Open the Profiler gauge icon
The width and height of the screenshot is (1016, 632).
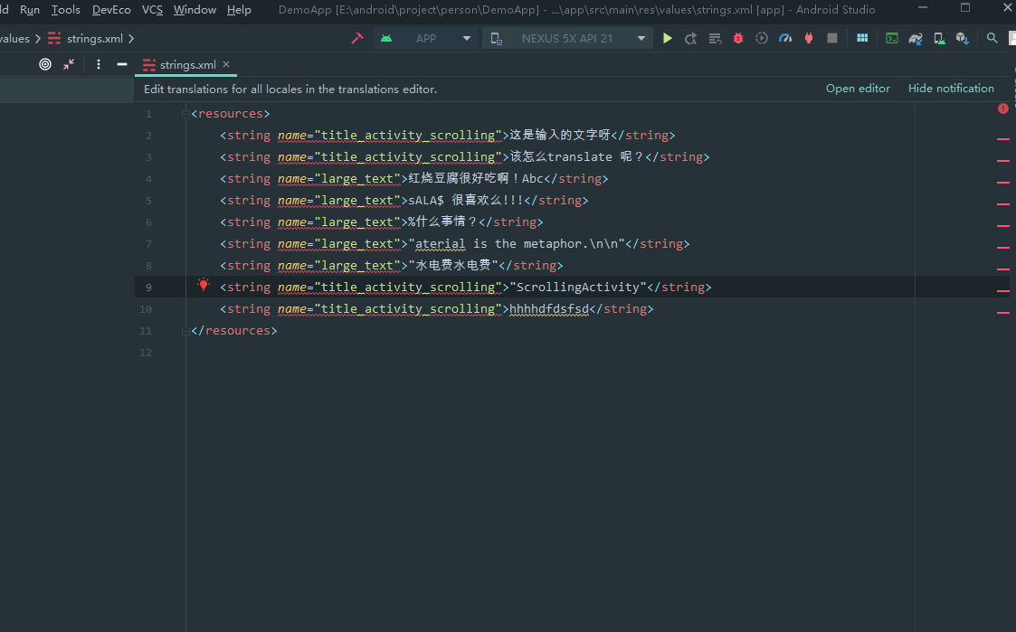785,38
